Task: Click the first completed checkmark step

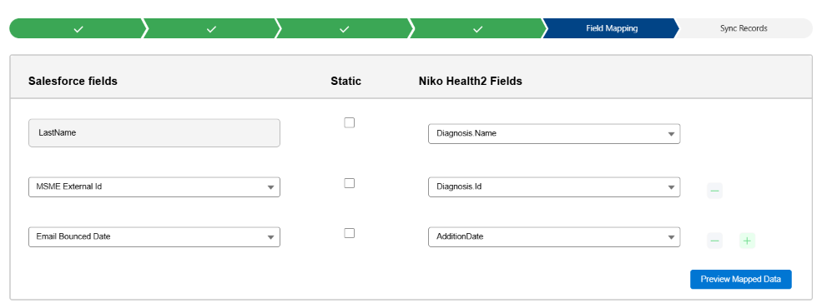Action: click(x=78, y=28)
